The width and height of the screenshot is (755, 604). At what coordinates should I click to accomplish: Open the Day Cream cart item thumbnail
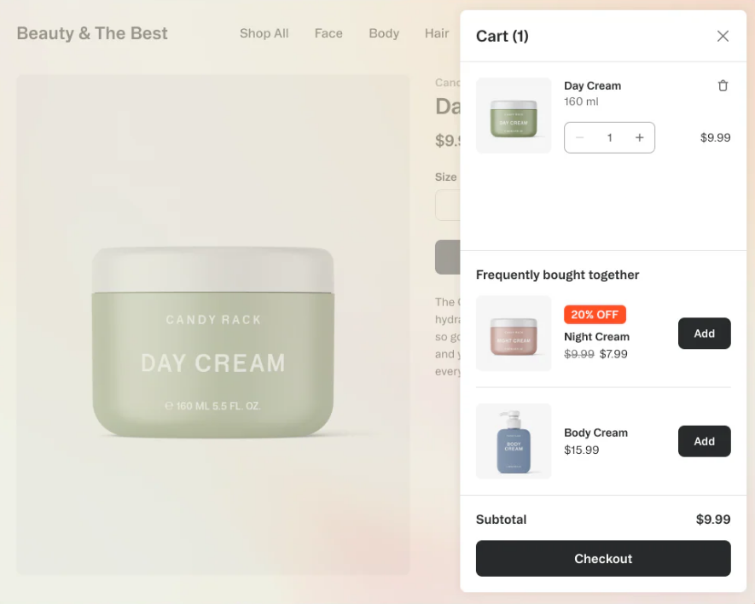click(x=514, y=116)
